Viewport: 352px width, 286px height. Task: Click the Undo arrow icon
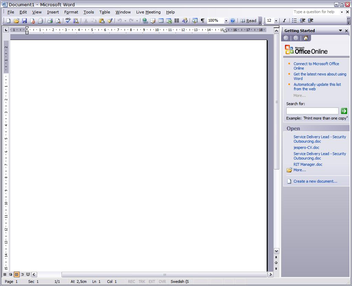click(x=119, y=21)
